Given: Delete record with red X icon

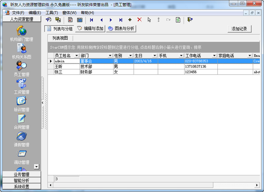Looking at the screenshot, I should pyautogui.click(x=139, y=19).
